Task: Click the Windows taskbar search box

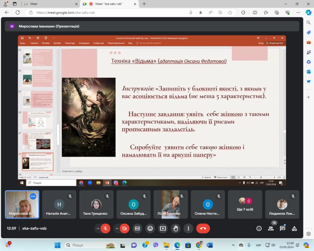Action: 90,245
